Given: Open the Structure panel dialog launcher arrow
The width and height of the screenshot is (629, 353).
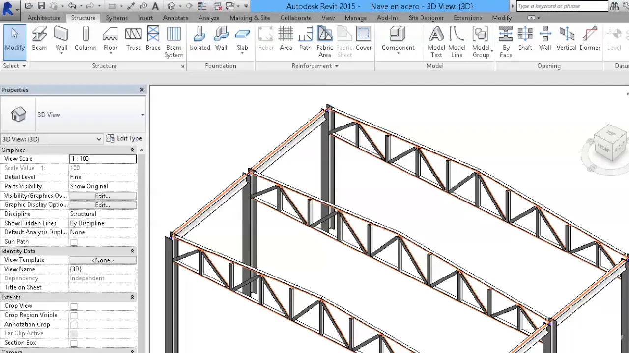Looking at the screenshot, I should pos(182,66).
